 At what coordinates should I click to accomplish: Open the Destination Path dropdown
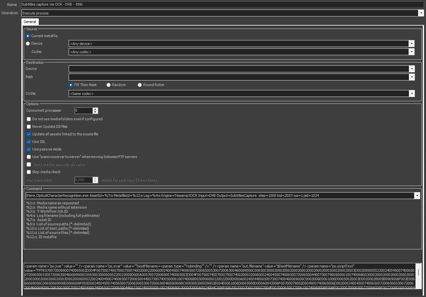412,77
